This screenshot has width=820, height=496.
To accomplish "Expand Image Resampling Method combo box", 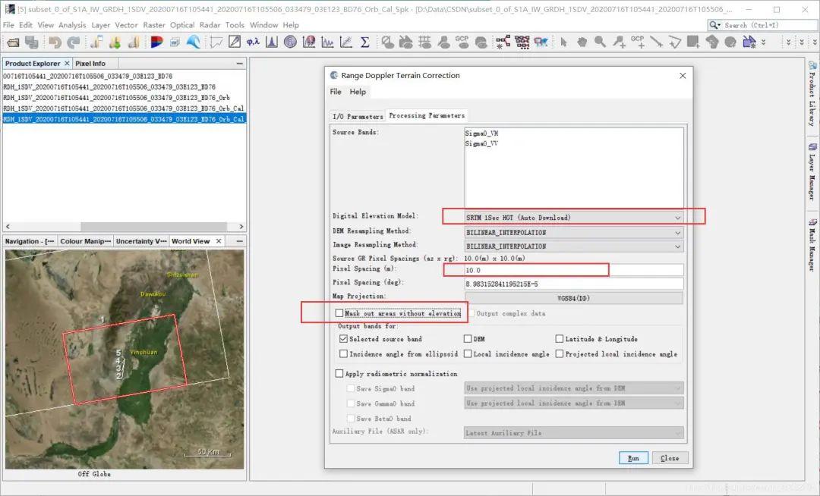I will point(573,246).
